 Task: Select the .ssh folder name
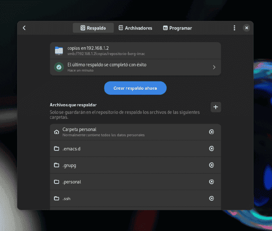(x=67, y=198)
